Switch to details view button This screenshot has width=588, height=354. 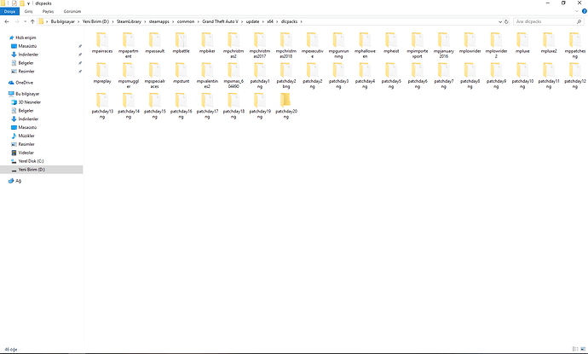click(575, 350)
